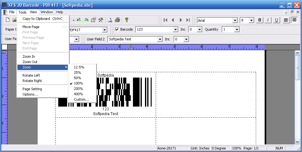302x152 pixels.
Task: Minimize the inner document window
Action: pos(286,12)
